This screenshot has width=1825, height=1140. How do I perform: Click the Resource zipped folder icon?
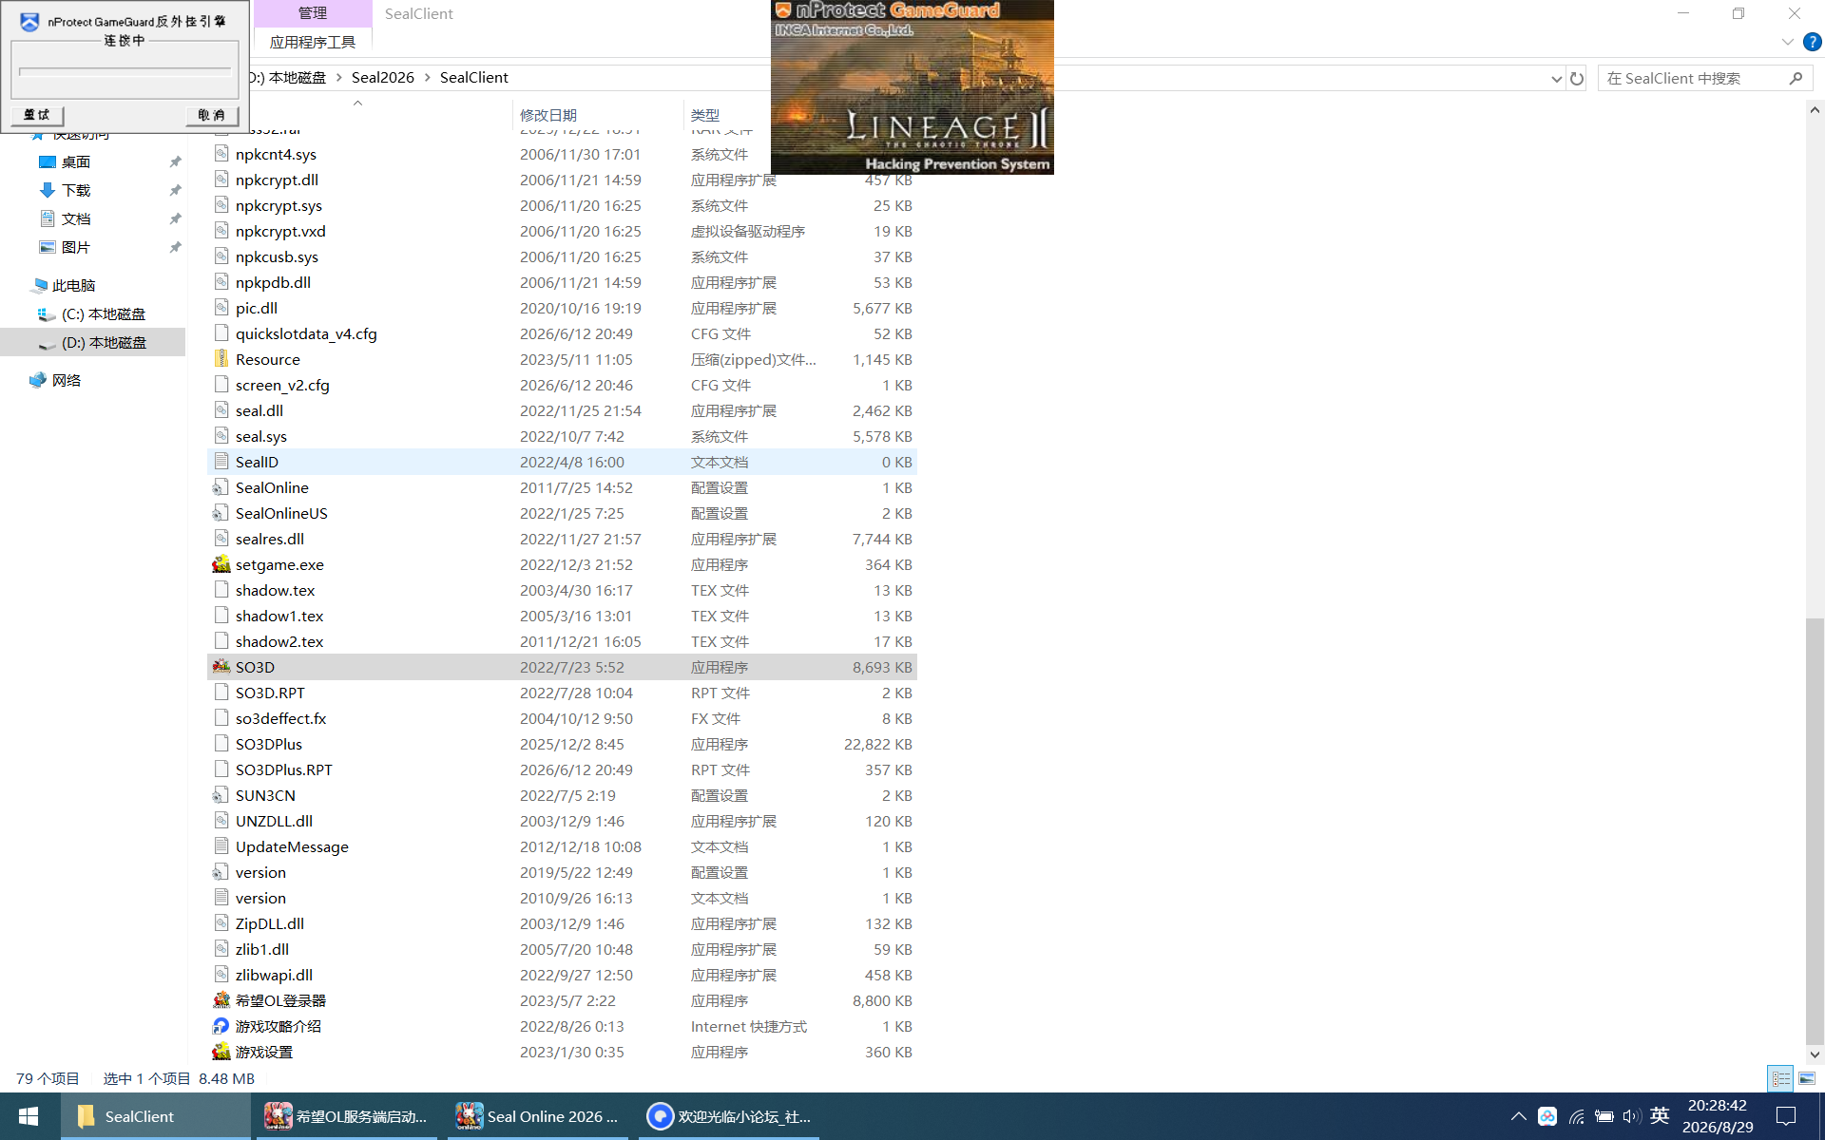[x=221, y=359]
